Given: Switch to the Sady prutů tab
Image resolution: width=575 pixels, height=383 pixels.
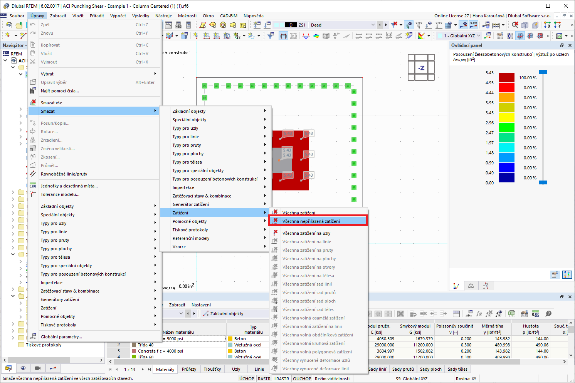Looking at the screenshot, I should tap(403, 369).
